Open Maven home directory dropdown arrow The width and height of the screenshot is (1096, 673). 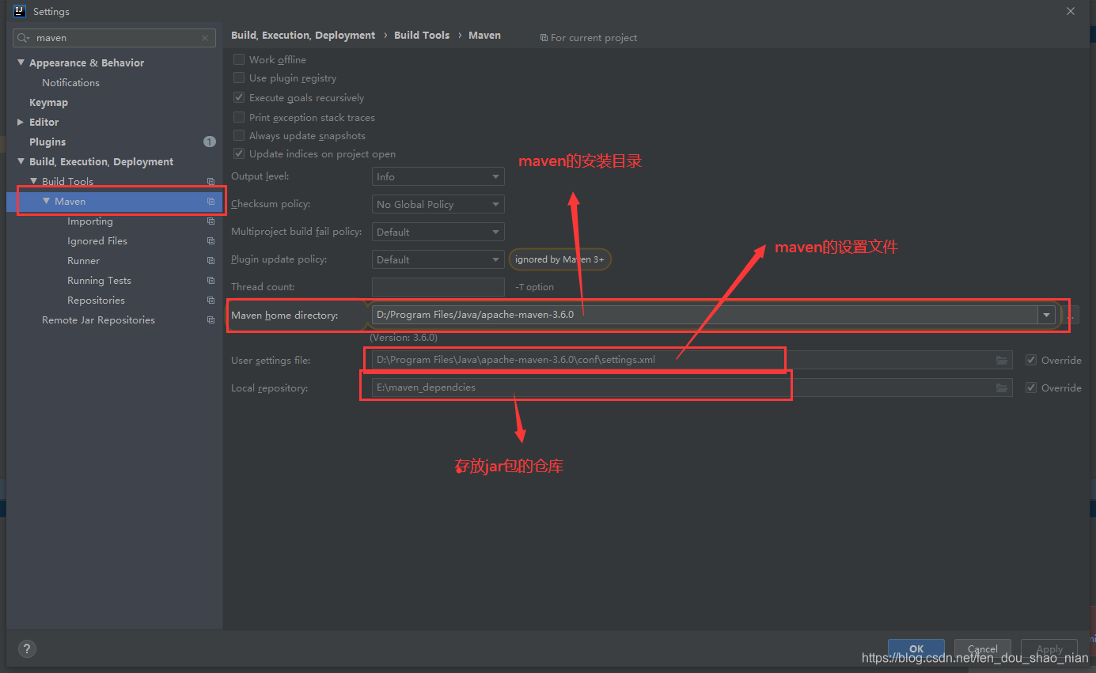tap(1047, 315)
